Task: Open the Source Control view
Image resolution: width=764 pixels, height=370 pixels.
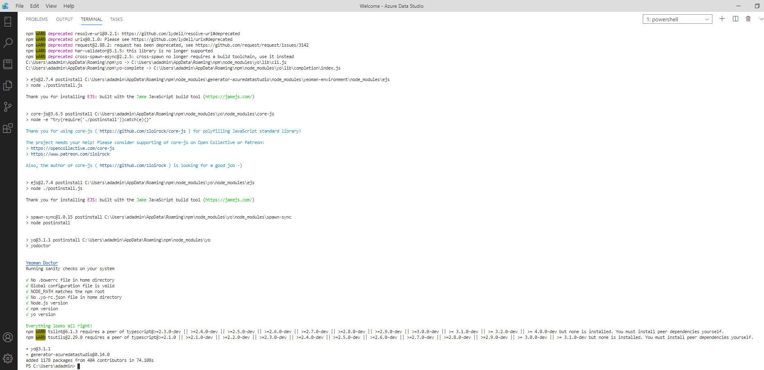Action: [x=8, y=107]
